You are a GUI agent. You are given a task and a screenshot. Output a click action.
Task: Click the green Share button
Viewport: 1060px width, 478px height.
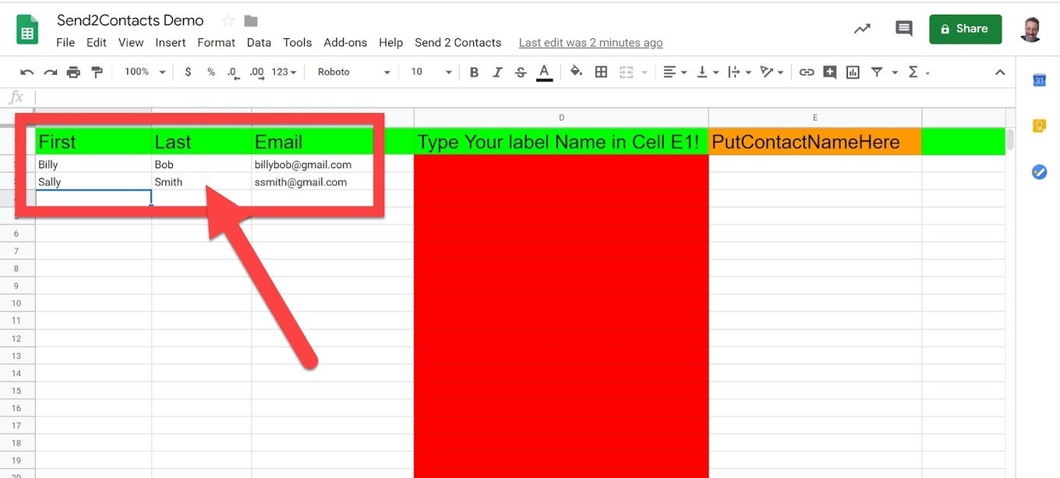click(965, 29)
